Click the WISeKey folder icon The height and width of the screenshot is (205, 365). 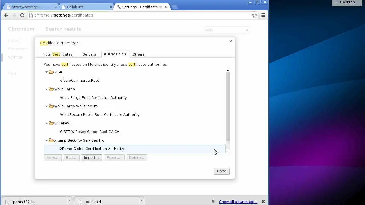click(x=51, y=123)
